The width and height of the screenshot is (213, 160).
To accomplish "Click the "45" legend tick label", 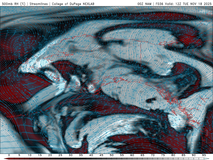I will point(101,155).
